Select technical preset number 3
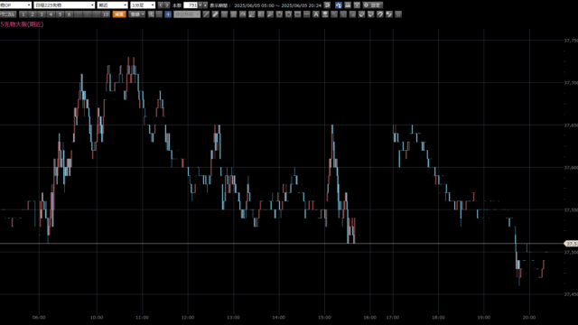This screenshot has height=325, width=578. [x=42, y=14]
